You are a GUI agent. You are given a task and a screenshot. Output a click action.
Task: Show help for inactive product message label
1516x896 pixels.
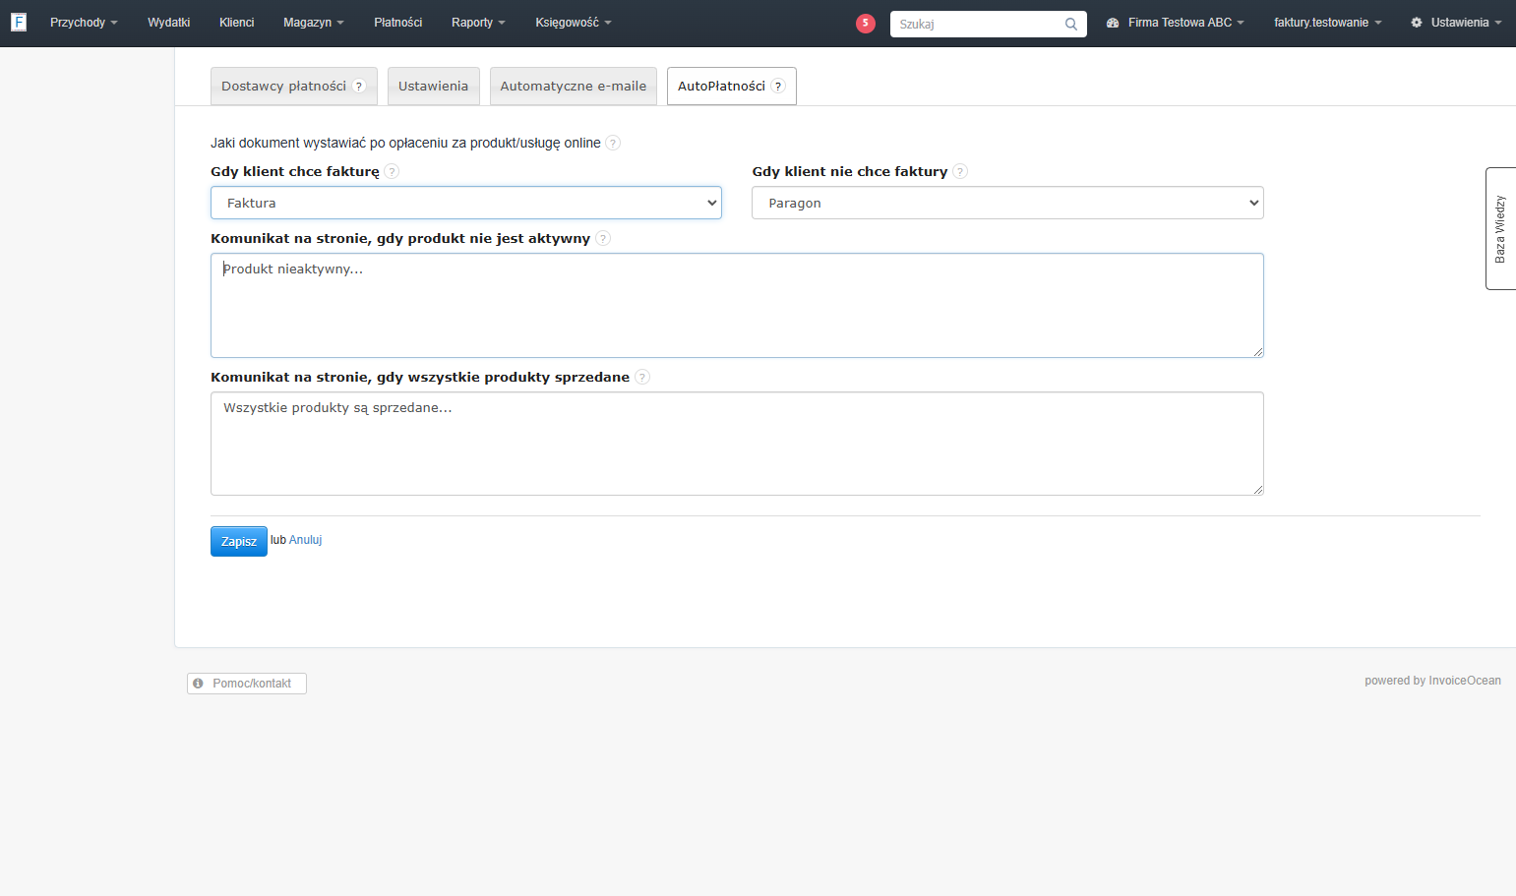(x=603, y=239)
